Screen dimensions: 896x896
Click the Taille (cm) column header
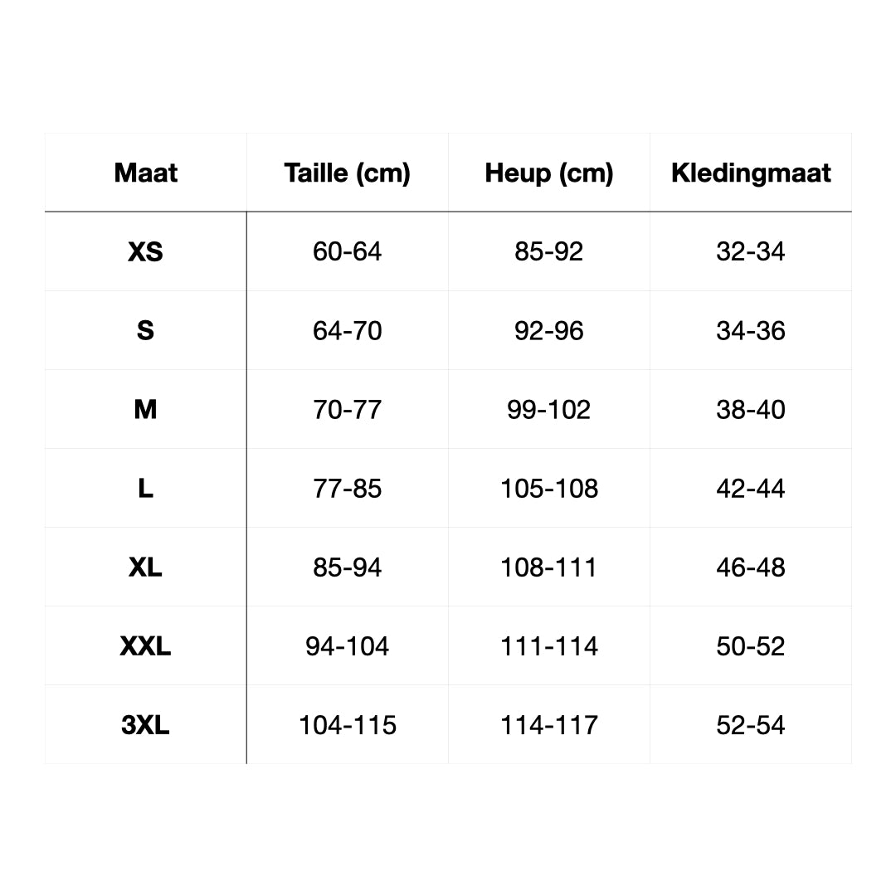click(x=347, y=173)
